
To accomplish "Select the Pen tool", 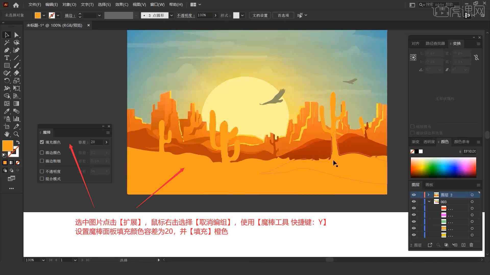I will click(x=6, y=50).
